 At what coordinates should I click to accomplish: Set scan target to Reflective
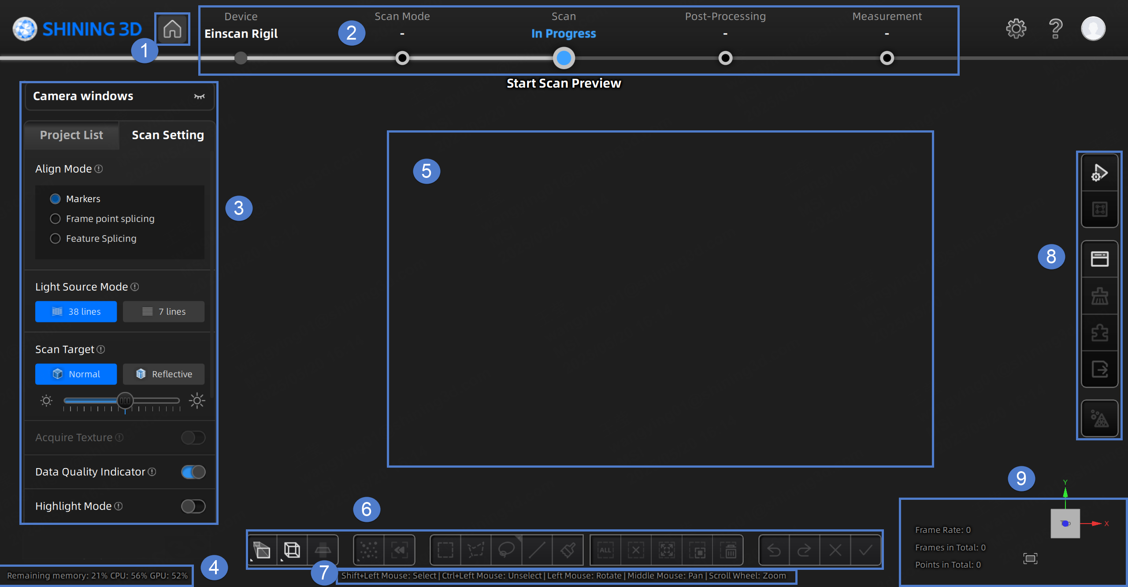coord(163,374)
